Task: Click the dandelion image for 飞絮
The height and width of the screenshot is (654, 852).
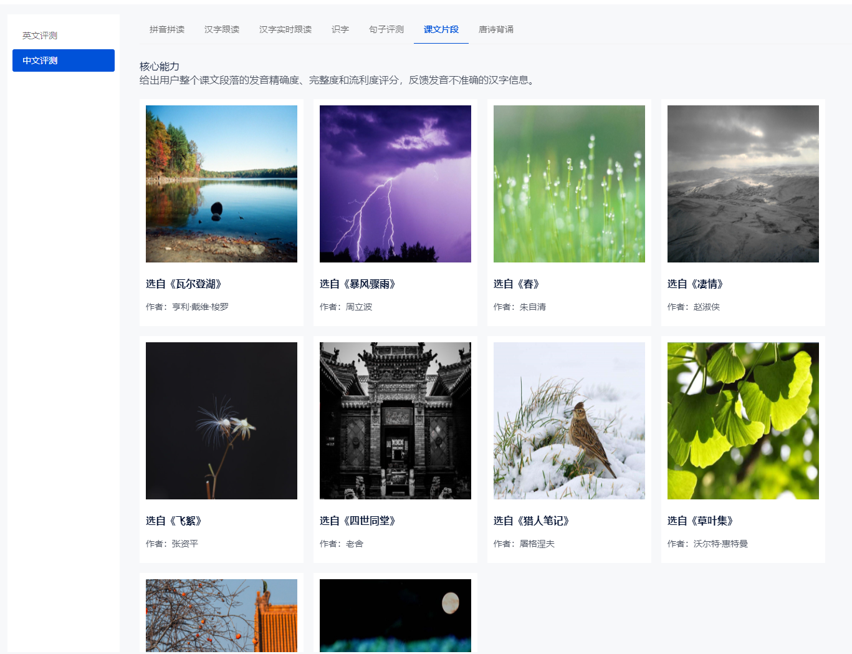Action: [221, 421]
